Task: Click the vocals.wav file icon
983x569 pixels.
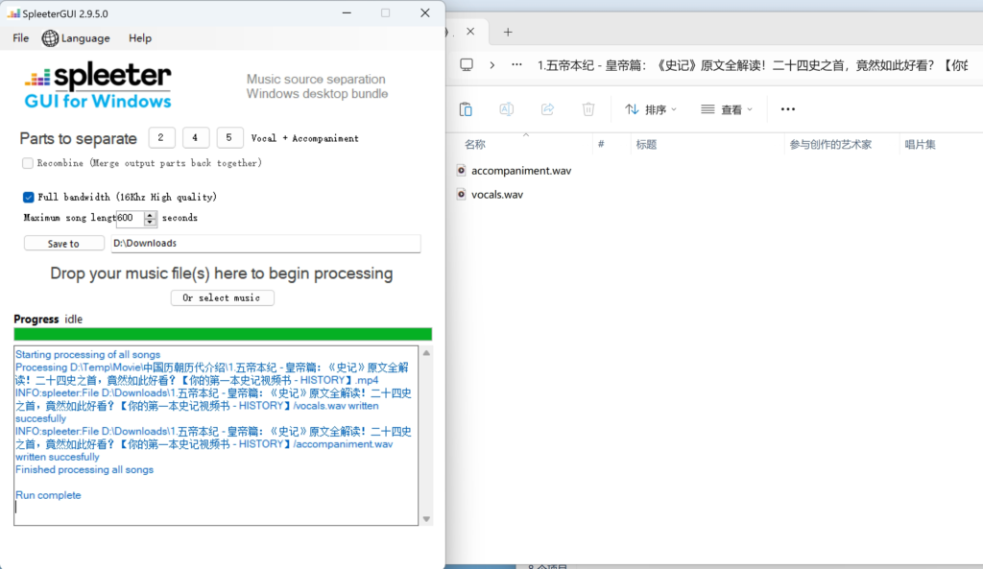Action: pyautogui.click(x=462, y=195)
